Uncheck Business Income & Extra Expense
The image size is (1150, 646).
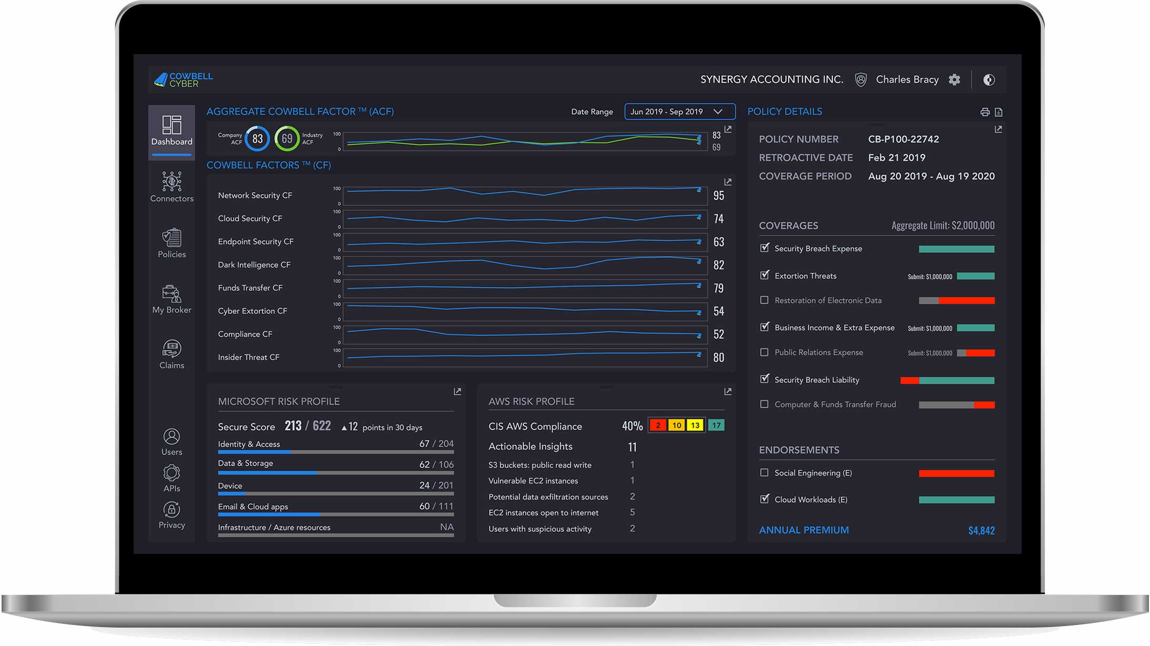point(765,327)
